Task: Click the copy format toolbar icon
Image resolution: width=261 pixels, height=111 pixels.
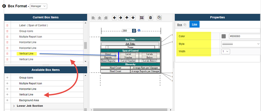Action: [x=159, y=18]
